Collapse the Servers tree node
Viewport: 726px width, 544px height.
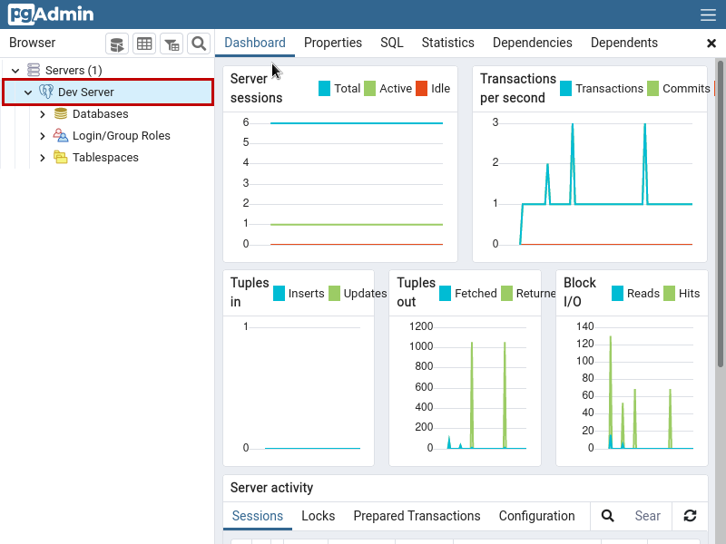15,70
